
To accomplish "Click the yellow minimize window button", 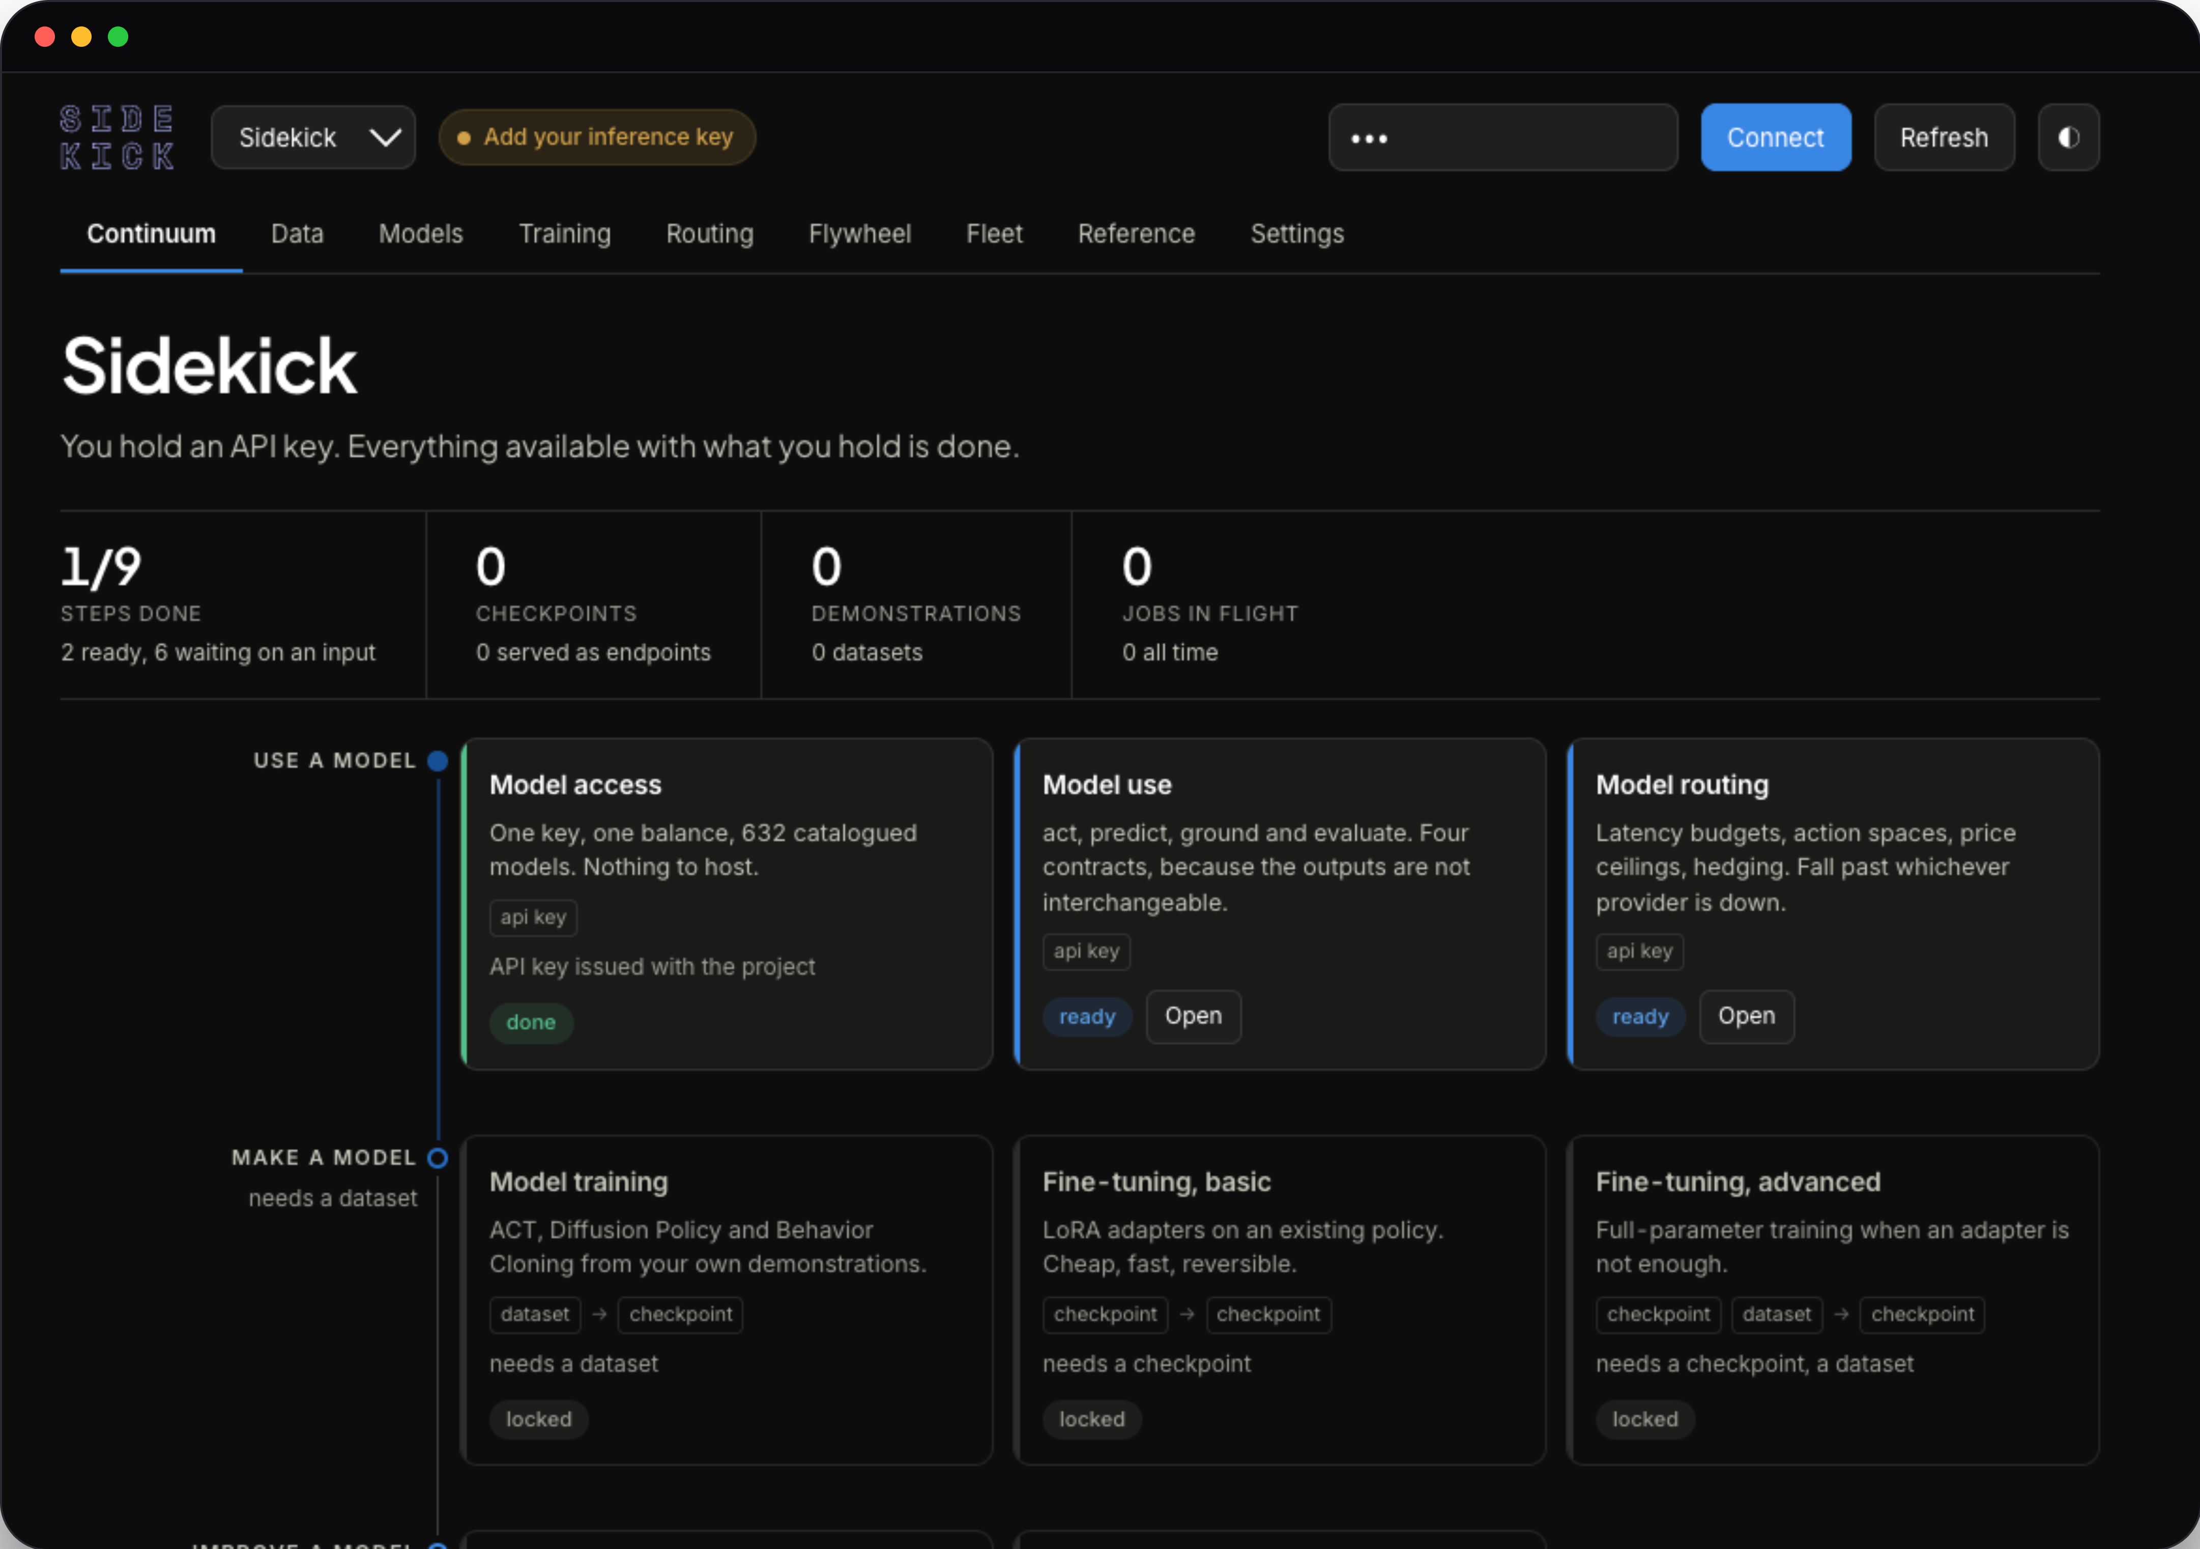I will 81,37.
